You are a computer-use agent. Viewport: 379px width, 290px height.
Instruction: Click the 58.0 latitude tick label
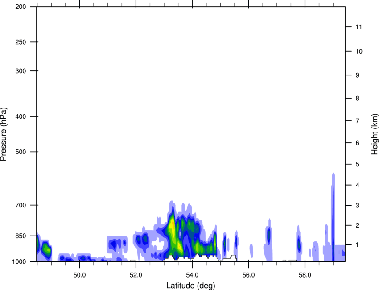[305, 275]
